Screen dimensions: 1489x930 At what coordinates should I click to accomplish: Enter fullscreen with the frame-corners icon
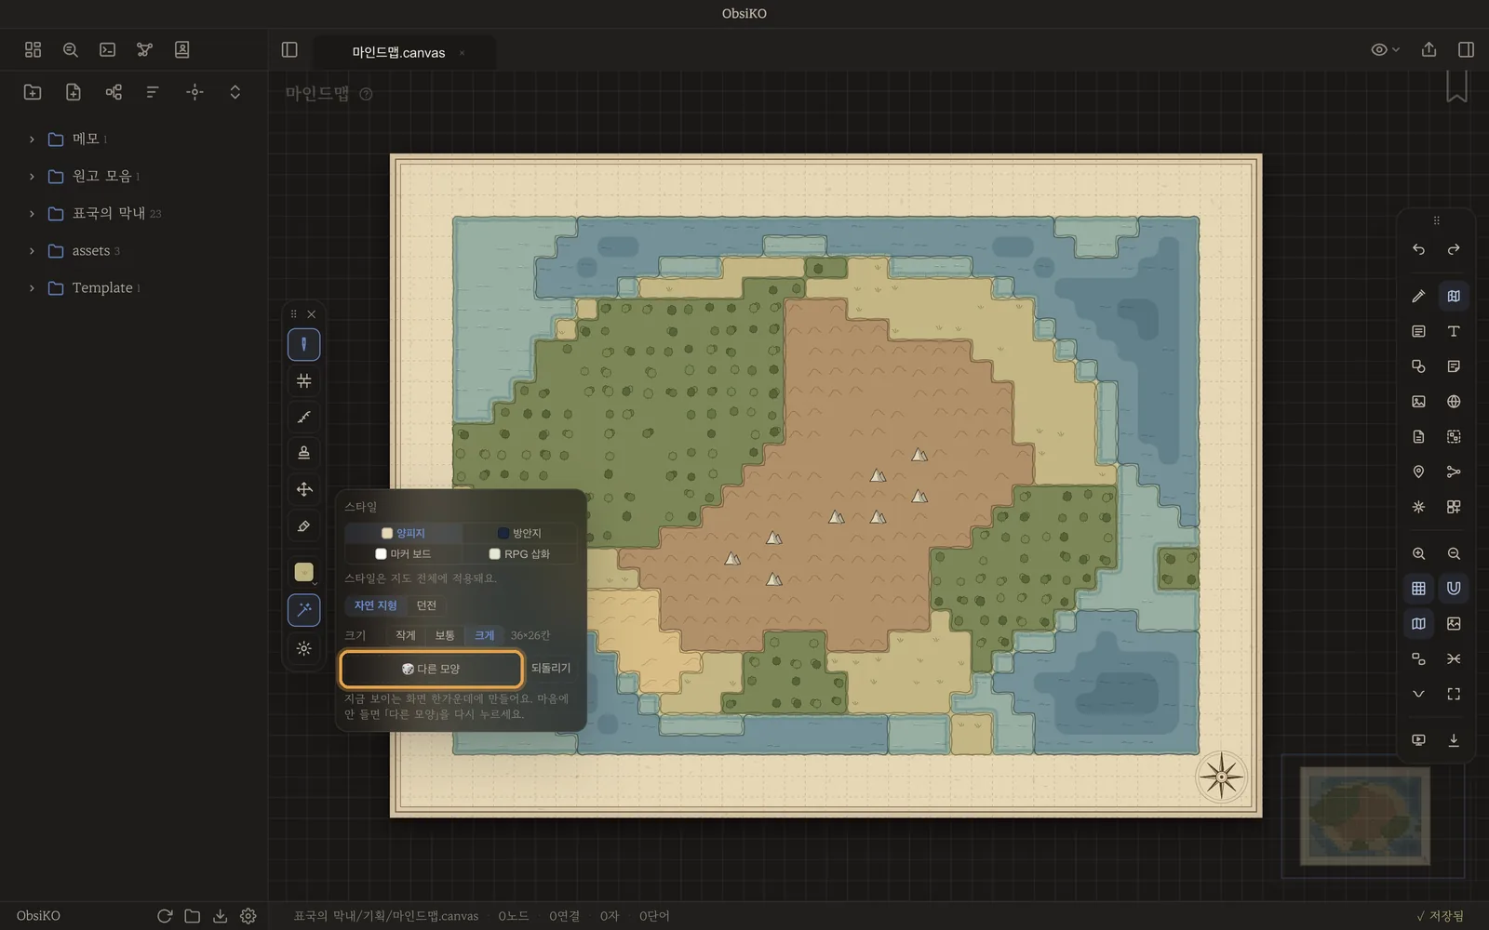click(1454, 694)
